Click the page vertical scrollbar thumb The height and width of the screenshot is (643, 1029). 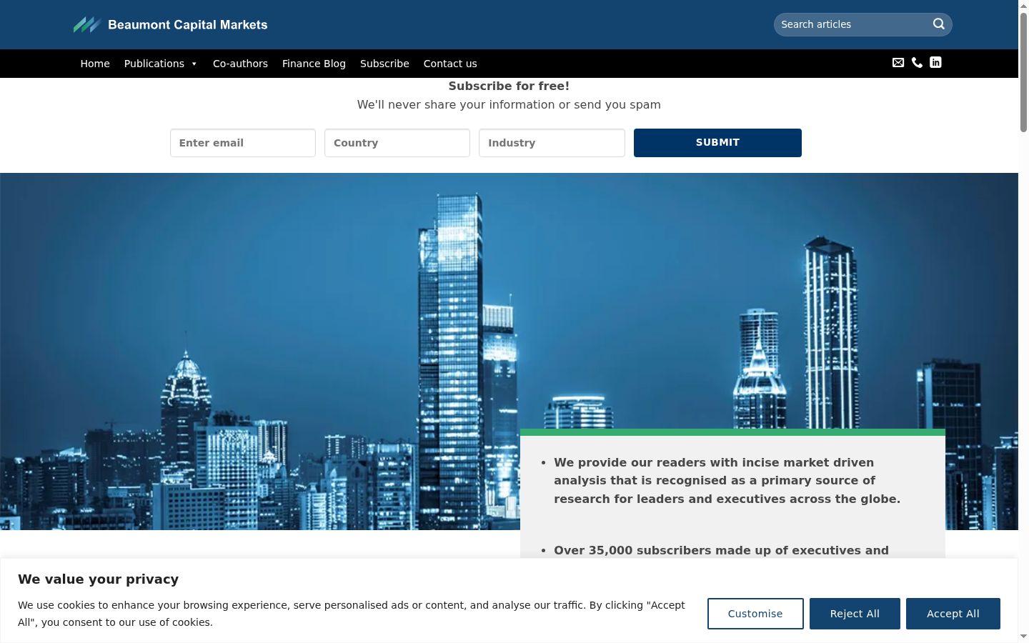(1023, 71)
